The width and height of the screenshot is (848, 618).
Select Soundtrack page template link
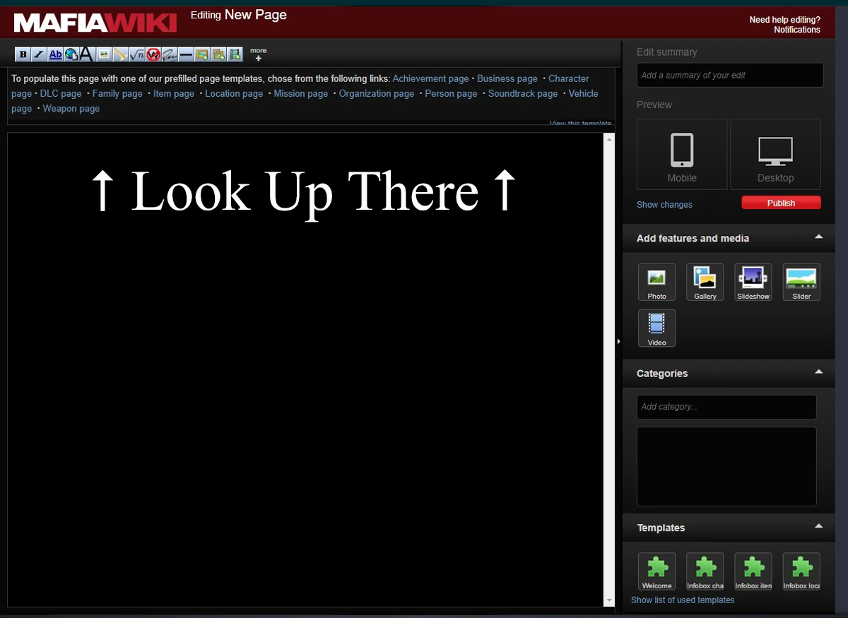(523, 93)
